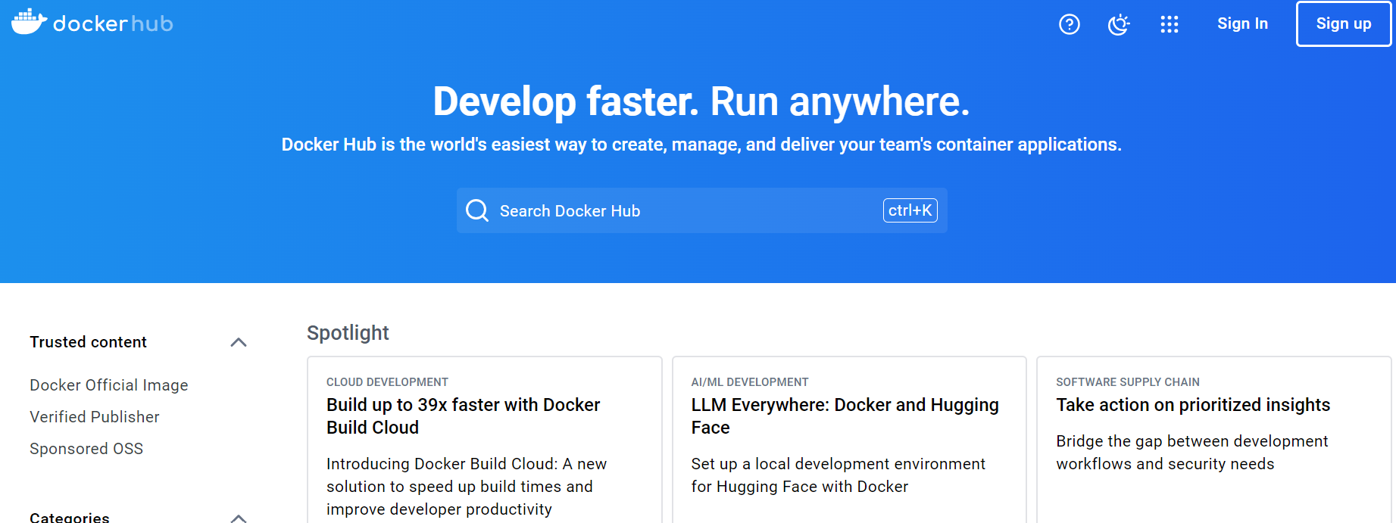Open the apps grid menu icon
Screen dimensions: 1396x523
coord(1169,24)
